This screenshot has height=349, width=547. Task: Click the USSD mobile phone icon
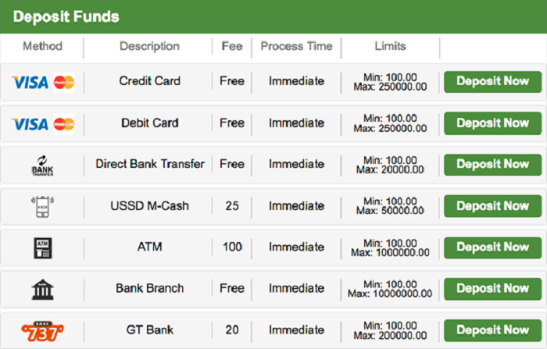[42, 206]
